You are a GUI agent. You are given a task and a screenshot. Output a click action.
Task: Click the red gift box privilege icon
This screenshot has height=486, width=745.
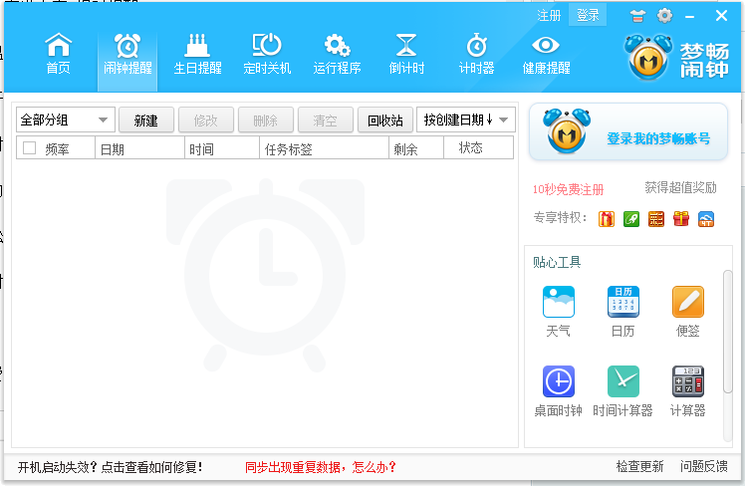(681, 219)
